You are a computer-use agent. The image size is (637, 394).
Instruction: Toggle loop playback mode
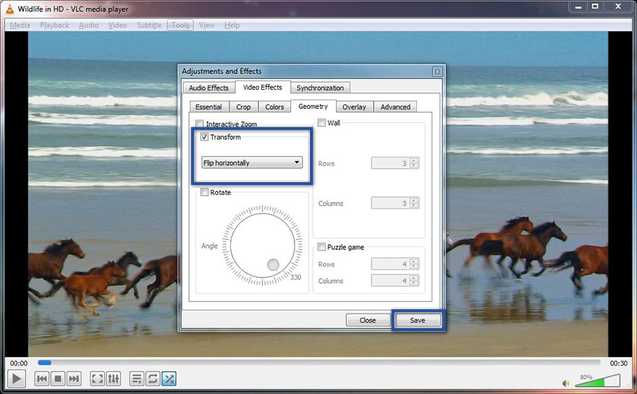pos(154,379)
